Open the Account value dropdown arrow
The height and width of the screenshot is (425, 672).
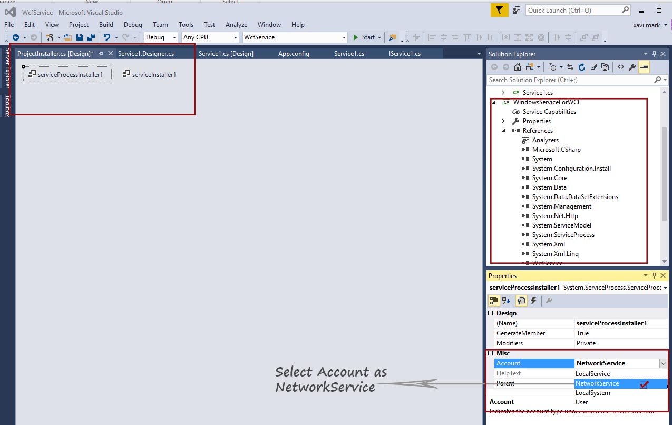pyautogui.click(x=663, y=363)
